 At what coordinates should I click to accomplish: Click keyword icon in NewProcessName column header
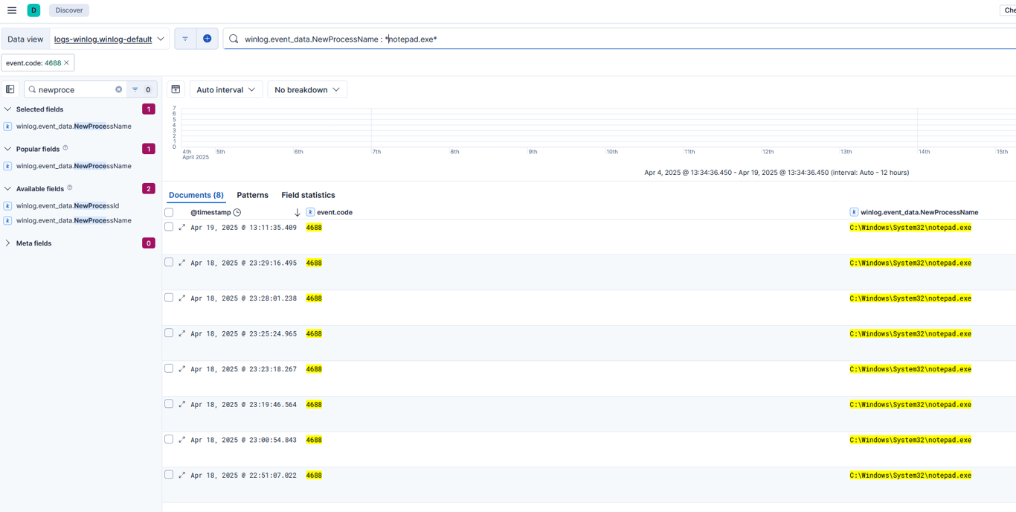click(x=854, y=212)
